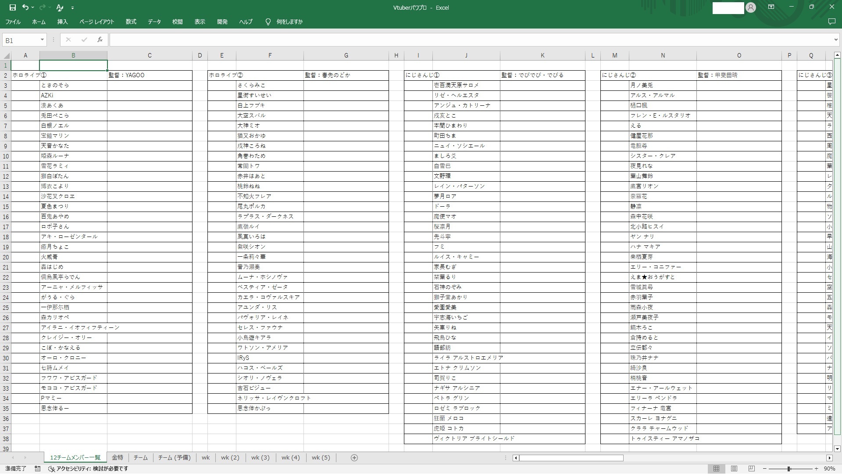Add a new sheet with plus icon
This screenshot has width=842, height=474.
(x=354, y=458)
